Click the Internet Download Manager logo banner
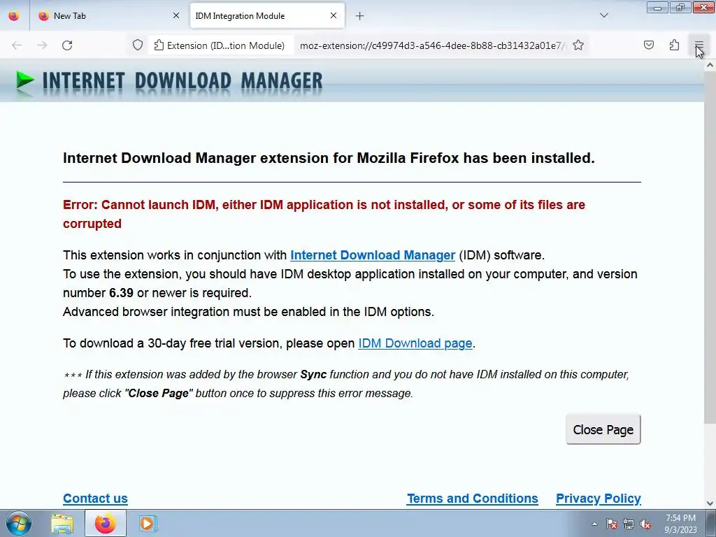This screenshot has width=716, height=537. pyautogui.click(x=169, y=81)
